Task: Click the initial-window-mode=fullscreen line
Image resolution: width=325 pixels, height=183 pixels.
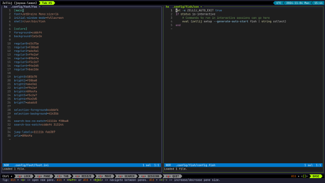Action: click(x=39, y=18)
